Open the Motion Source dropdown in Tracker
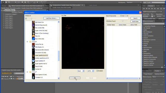This screenshot has width=166, height=93. 158,77
